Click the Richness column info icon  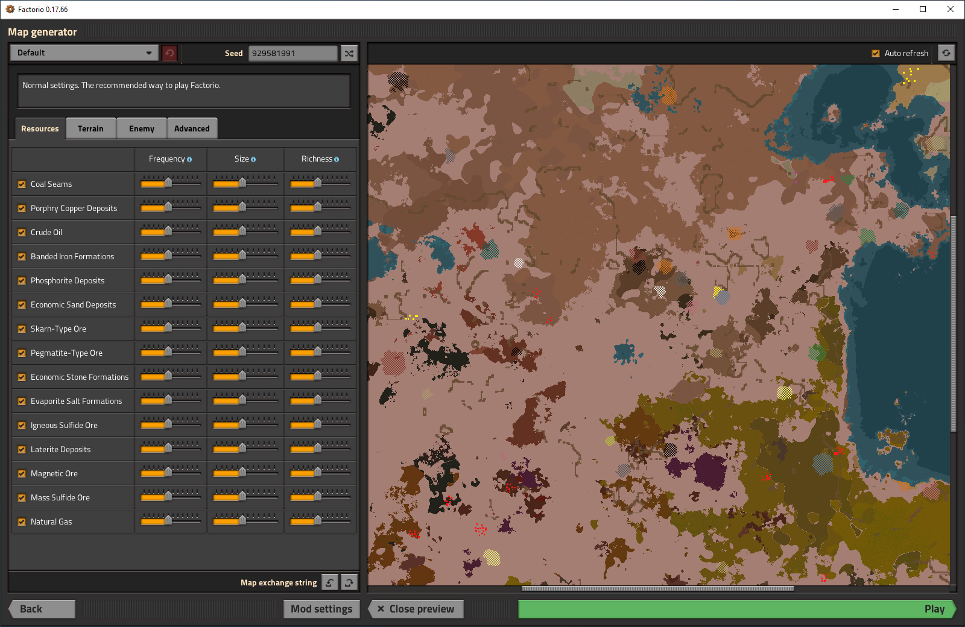pos(337,160)
